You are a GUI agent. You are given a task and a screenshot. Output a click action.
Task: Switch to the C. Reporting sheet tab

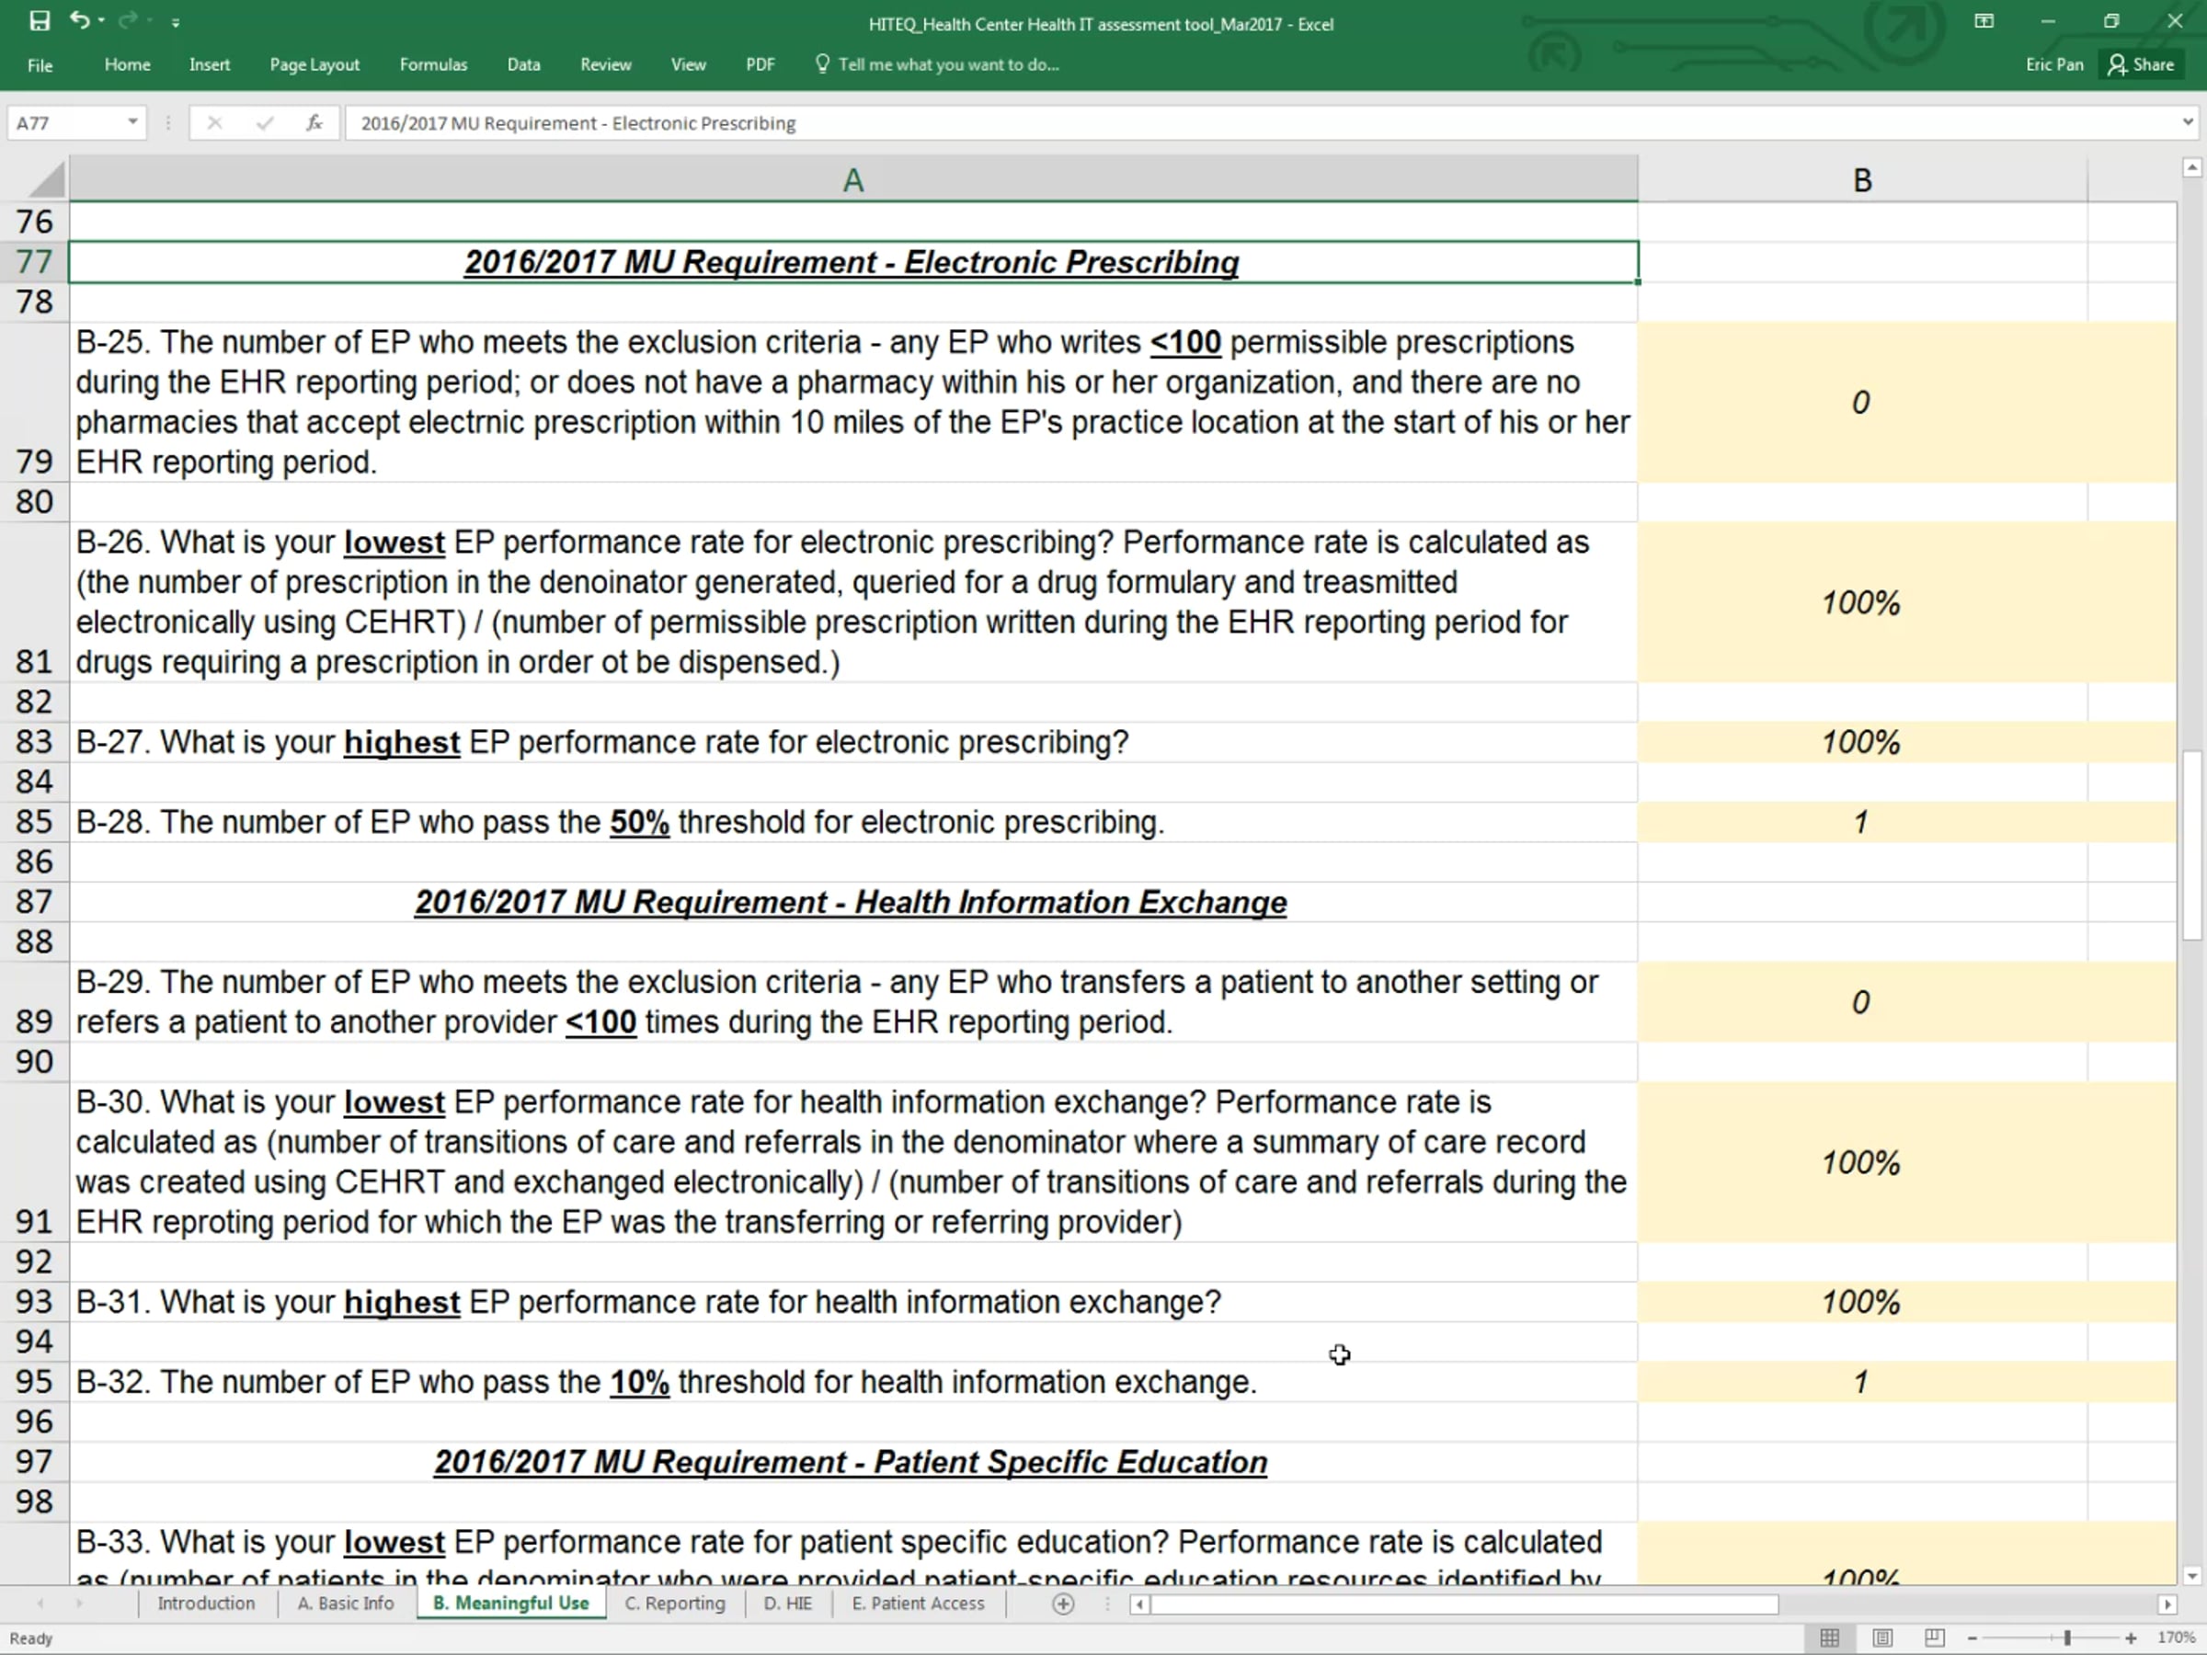(676, 1604)
